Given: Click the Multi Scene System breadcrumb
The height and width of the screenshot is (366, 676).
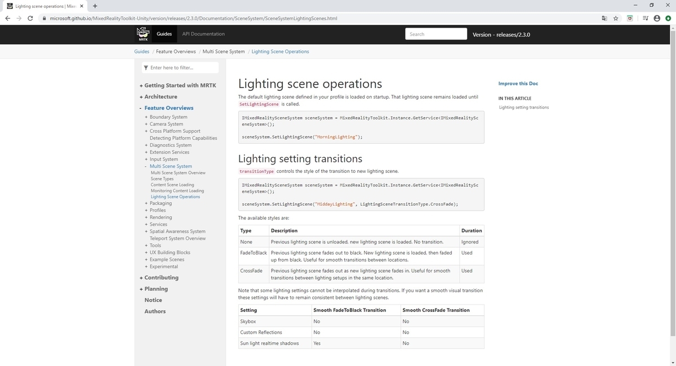Looking at the screenshot, I should 224,51.
